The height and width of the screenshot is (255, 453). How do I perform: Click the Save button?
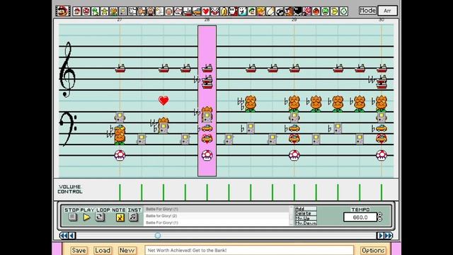click(79, 250)
